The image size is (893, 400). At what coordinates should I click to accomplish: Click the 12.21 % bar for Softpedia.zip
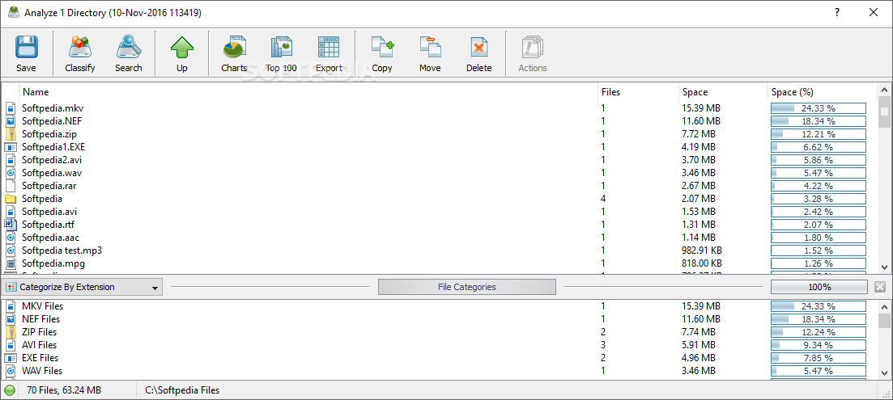click(819, 134)
